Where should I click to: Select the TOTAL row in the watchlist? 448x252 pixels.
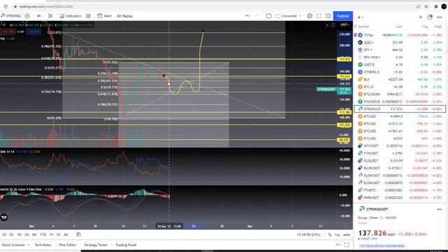tap(400, 35)
